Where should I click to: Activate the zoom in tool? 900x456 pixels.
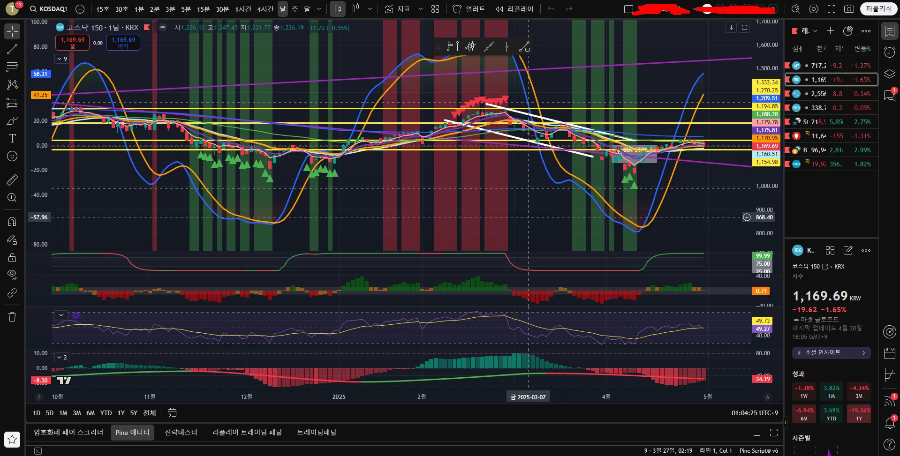(12, 197)
